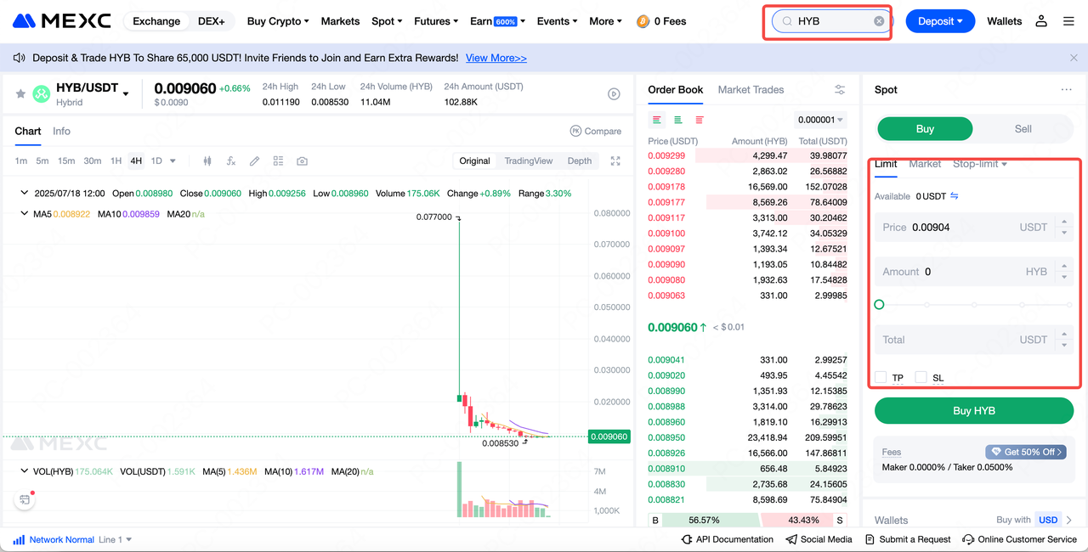This screenshot has height=552, width=1088.
Task: Switch chart to Depth view
Action: (x=580, y=161)
